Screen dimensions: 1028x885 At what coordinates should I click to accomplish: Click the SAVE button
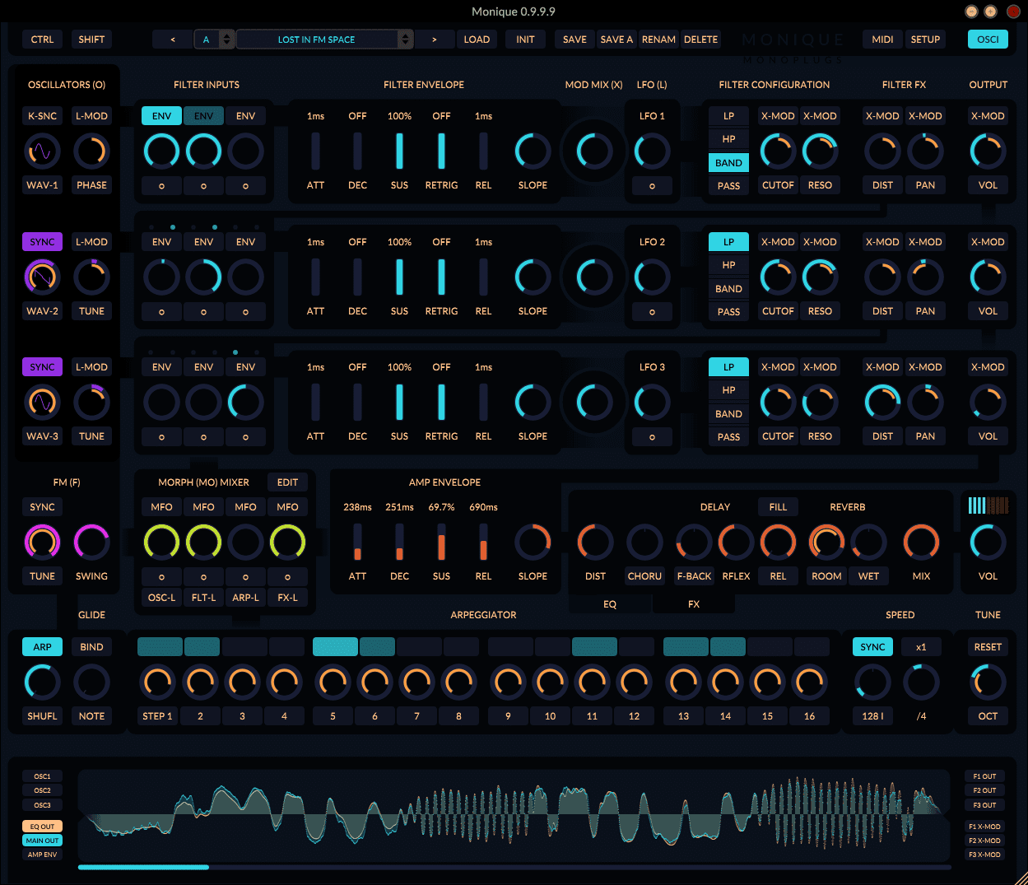click(574, 40)
